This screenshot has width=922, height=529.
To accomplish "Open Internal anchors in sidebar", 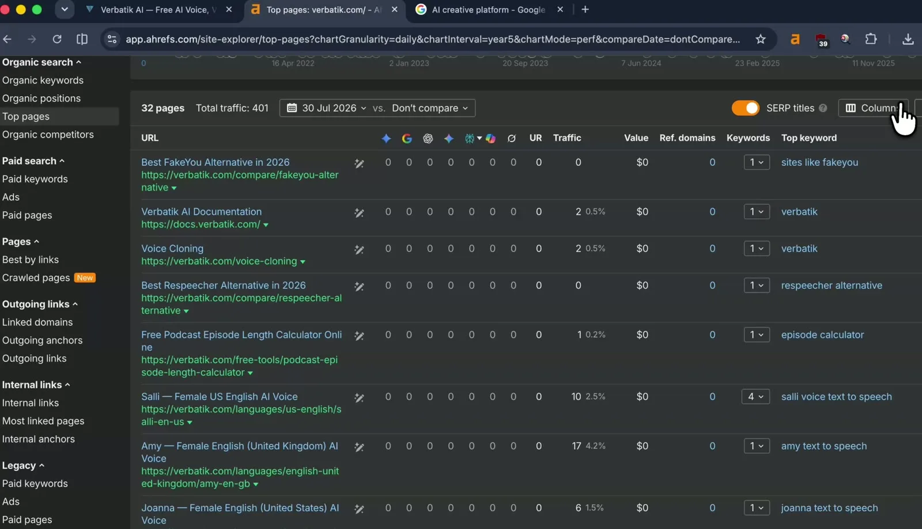I will (x=39, y=439).
